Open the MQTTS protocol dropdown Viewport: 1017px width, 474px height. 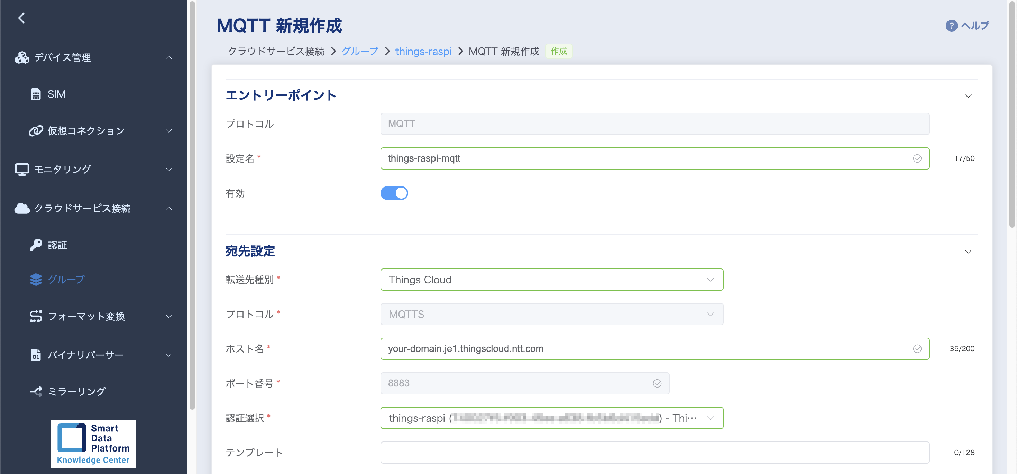click(552, 315)
